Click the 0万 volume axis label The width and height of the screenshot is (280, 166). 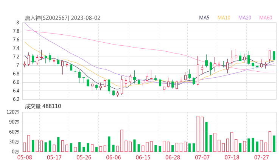tap(16, 152)
